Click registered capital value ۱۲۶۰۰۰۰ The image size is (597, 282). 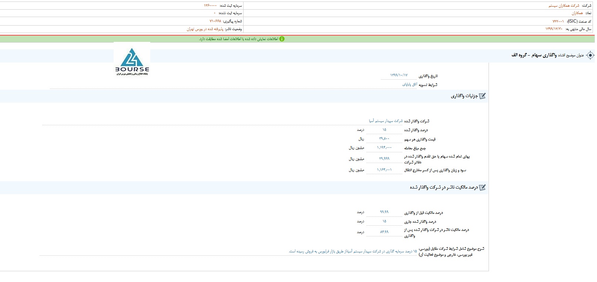click(210, 6)
